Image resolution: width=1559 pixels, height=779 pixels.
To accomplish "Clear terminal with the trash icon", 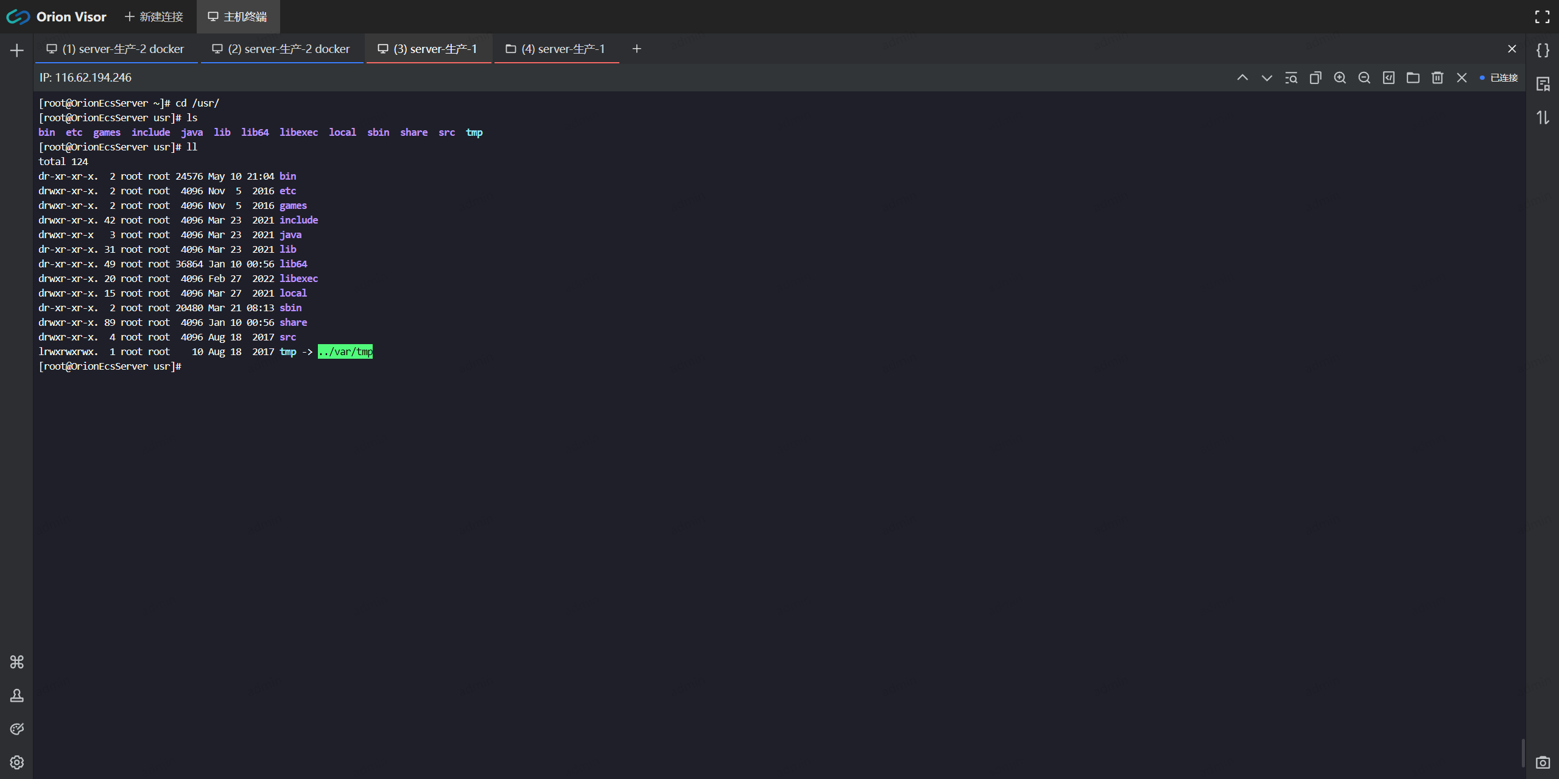I will coord(1437,78).
